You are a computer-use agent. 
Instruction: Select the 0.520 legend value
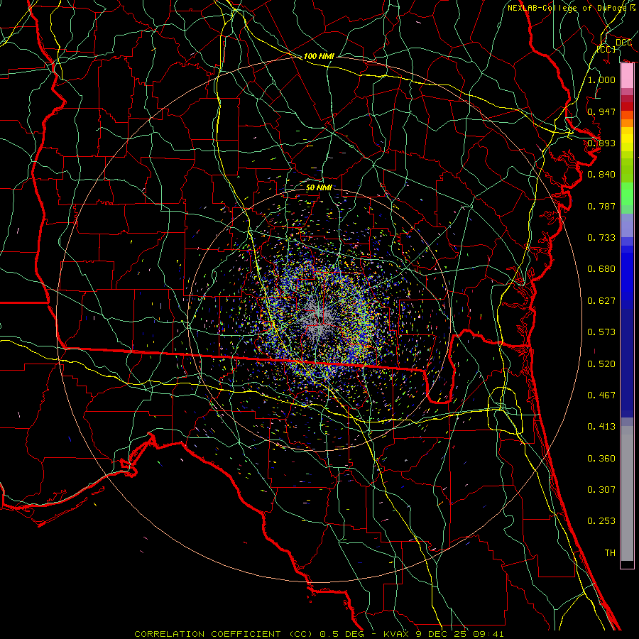coord(601,364)
